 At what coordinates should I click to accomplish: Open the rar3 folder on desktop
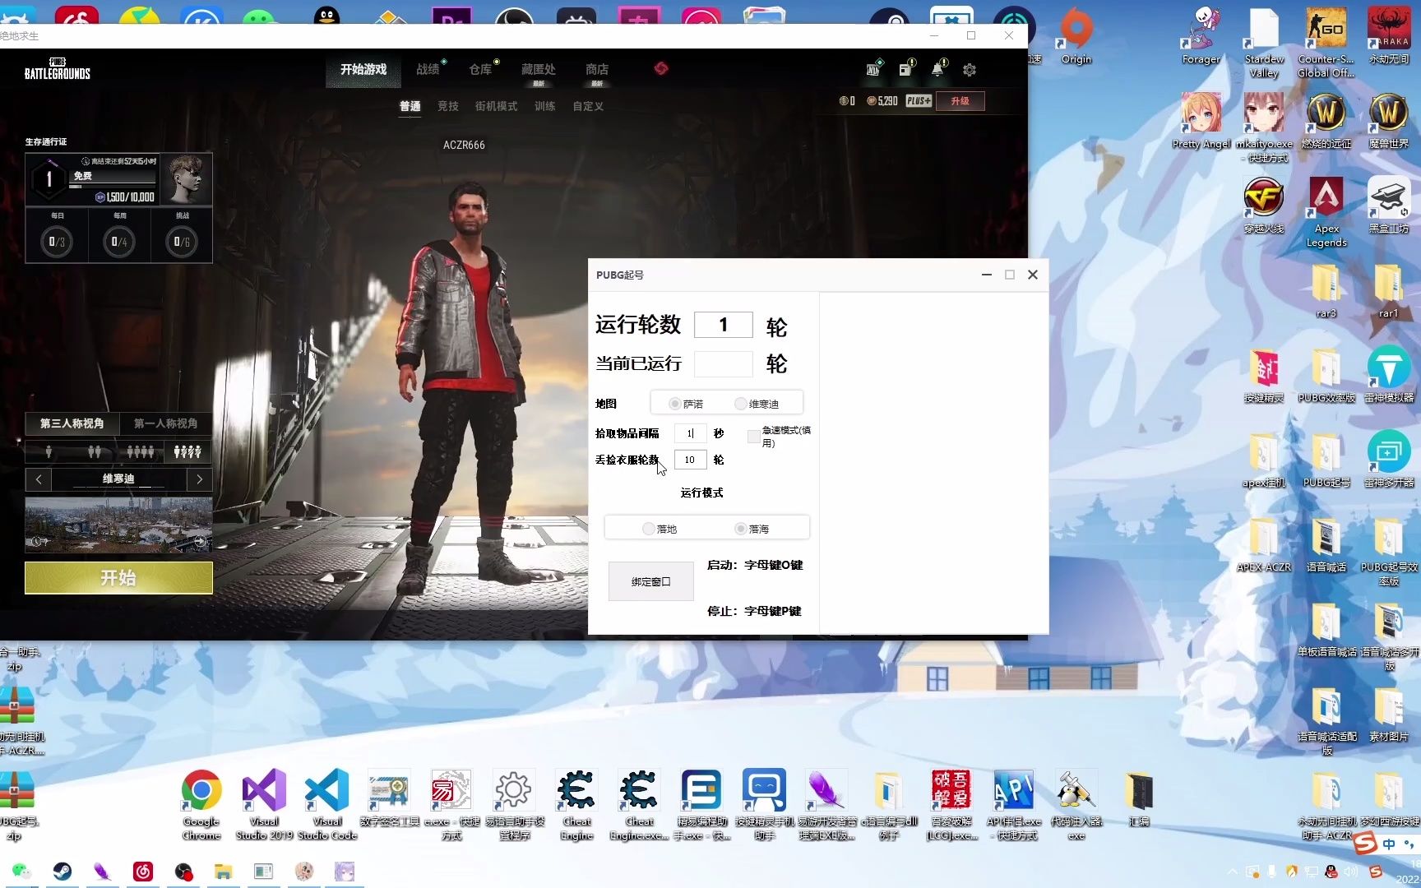(1326, 290)
